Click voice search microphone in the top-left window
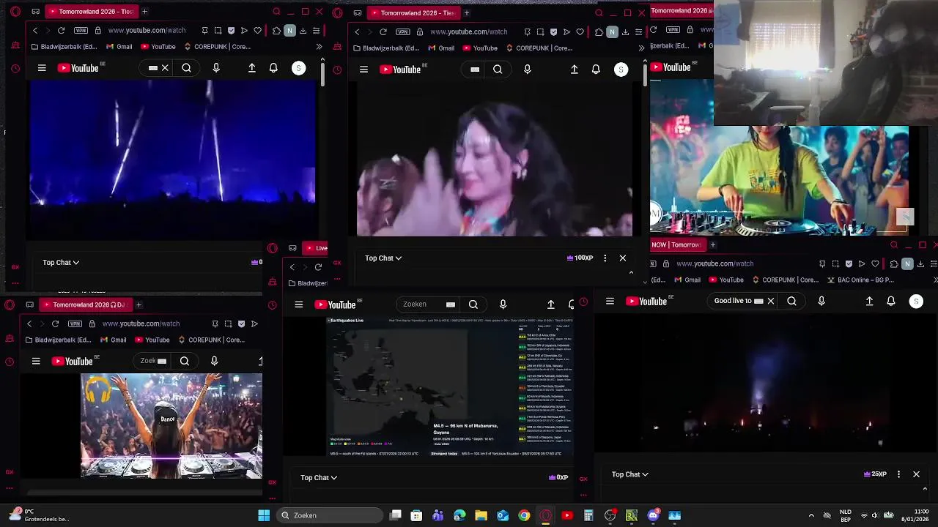Image resolution: width=938 pixels, height=527 pixels. tap(216, 68)
